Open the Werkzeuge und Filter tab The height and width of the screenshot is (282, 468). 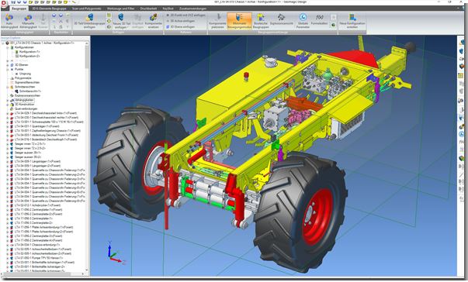tap(120, 9)
